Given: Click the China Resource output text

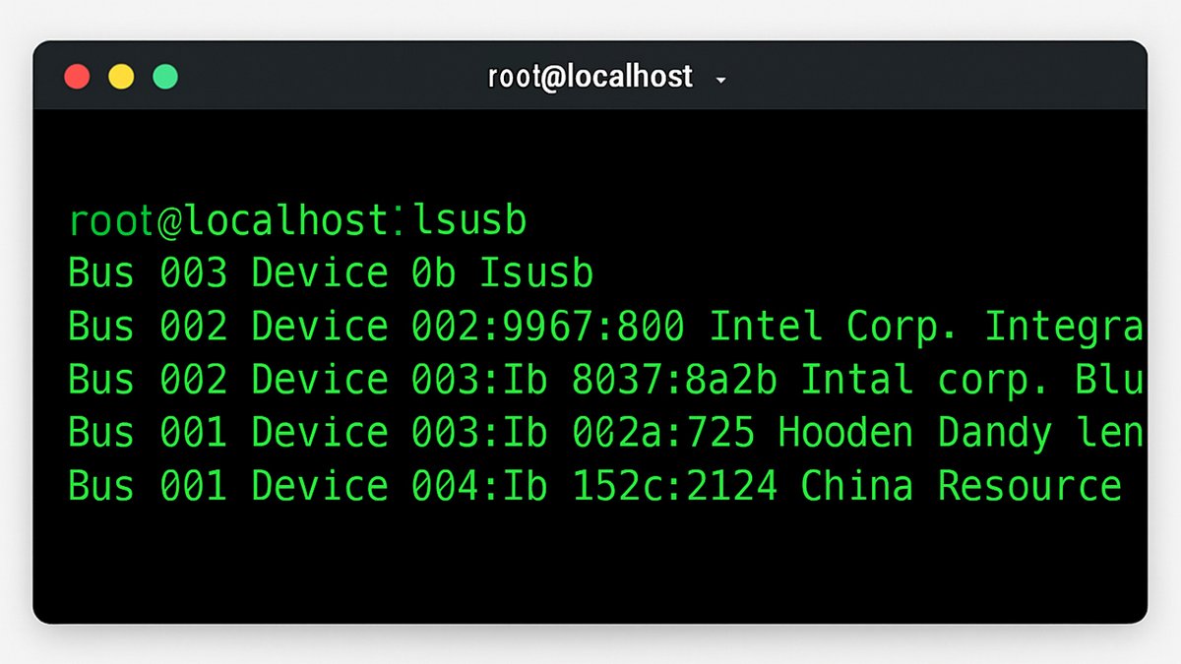Looking at the screenshot, I should tap(961, 486).
